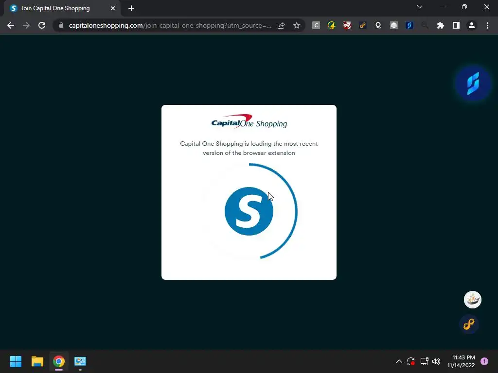This screenshot has width=498, height=373.
Task: Toggle the browser side panel
Action: (x=456, y=25)
